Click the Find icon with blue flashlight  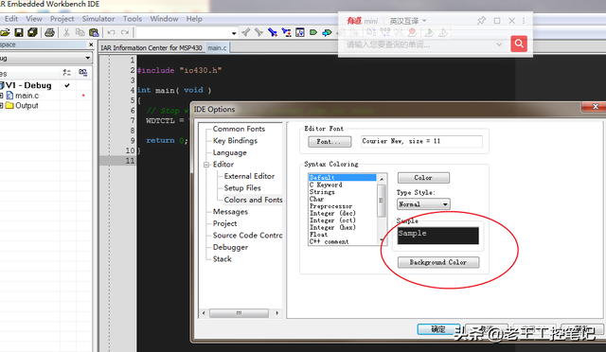coord(273,32)
